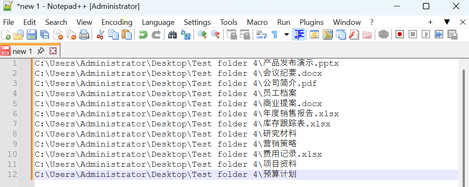Open the user-defined language dialog icon
Image resolution: width=469 pixels, height=187 pixels.
click(x=314, y=35)
